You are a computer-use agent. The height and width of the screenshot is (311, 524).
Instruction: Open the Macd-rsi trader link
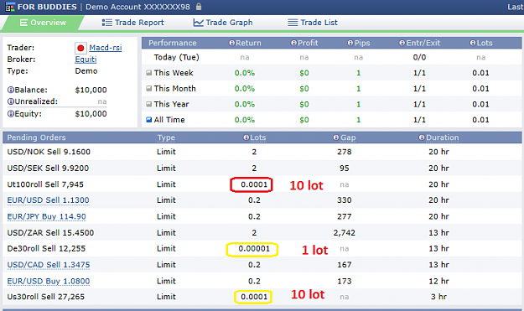click(x=106, y=48)
